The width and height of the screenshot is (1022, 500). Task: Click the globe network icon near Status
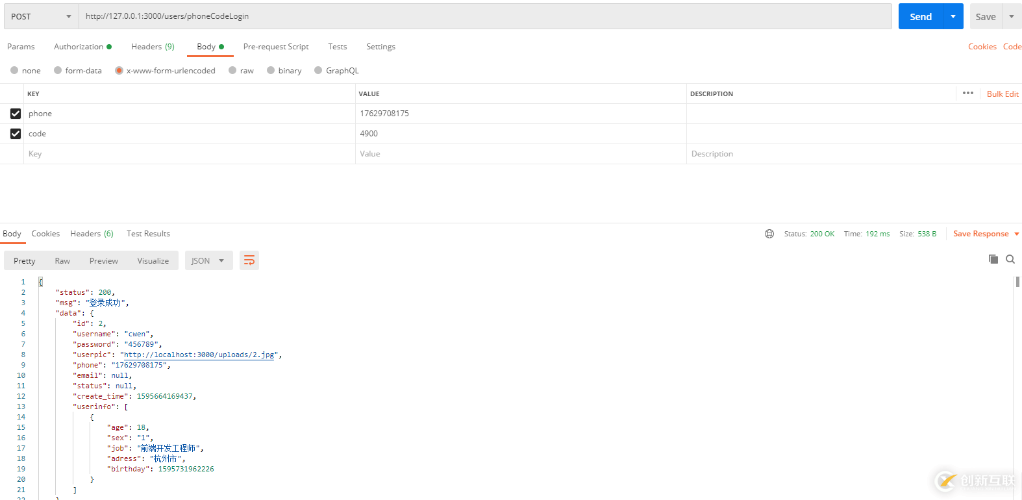click(x=769, y=234)
